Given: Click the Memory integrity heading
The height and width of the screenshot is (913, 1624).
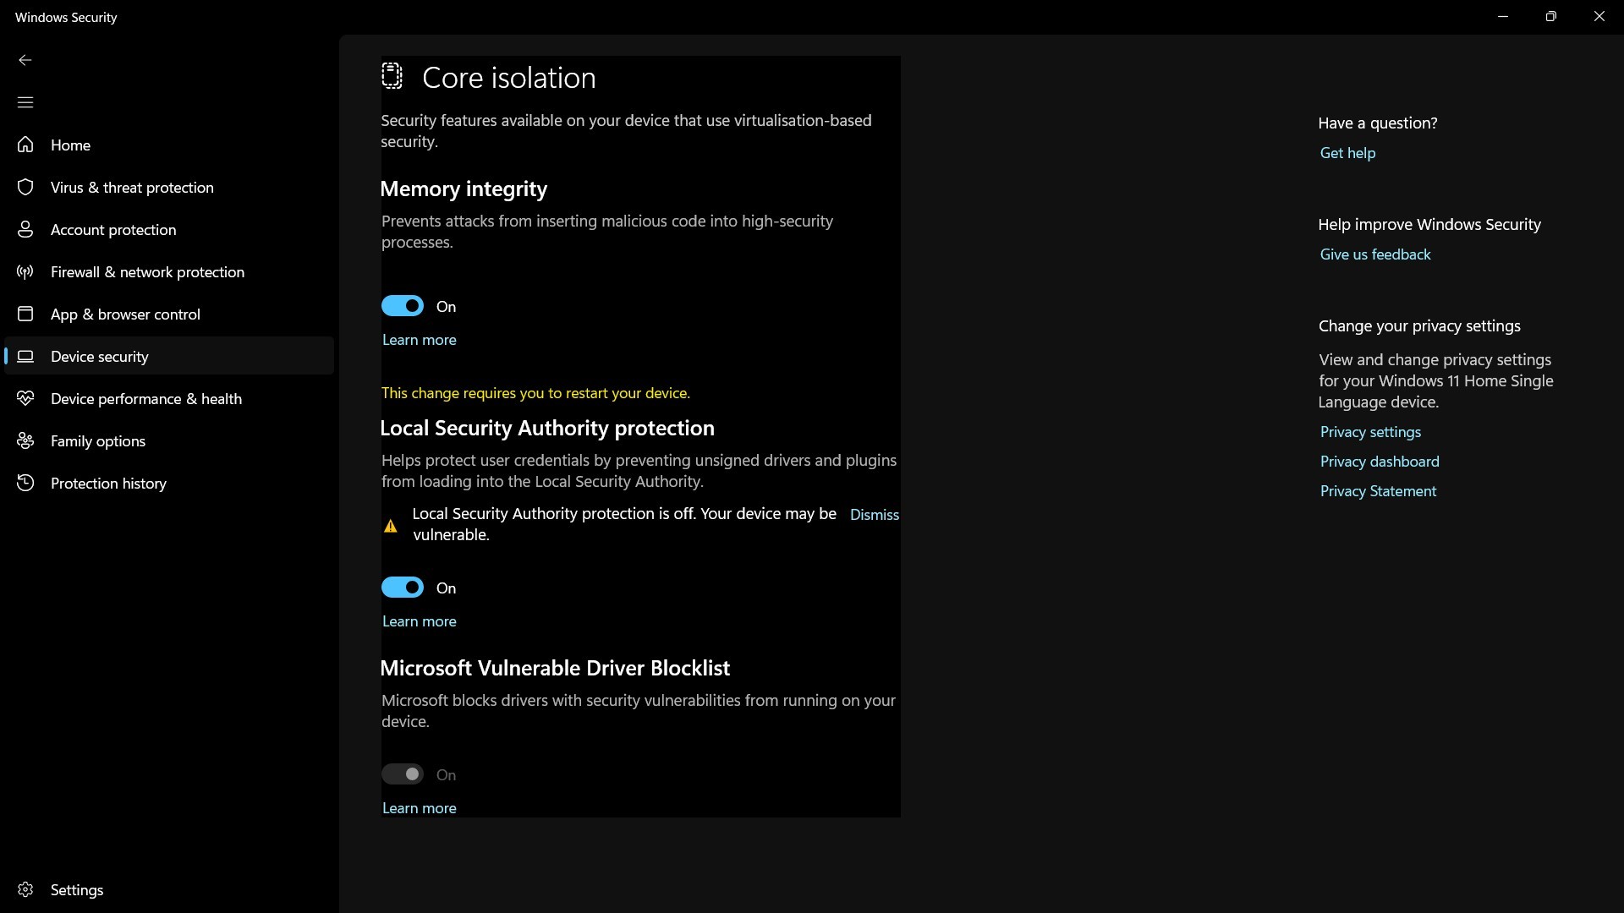Looking at the screenshot, I should (x=464, y=189).
